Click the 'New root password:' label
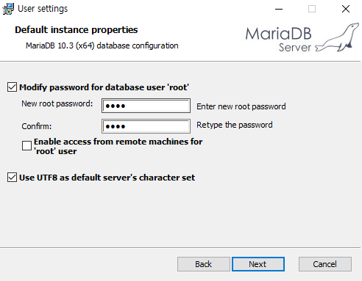This screenshot has width=362, height=281. pyautogui.click(x=57, y=103)
